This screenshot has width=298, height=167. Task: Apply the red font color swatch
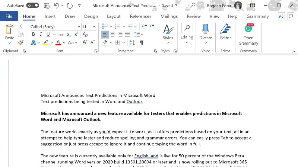tap(58, 42)
